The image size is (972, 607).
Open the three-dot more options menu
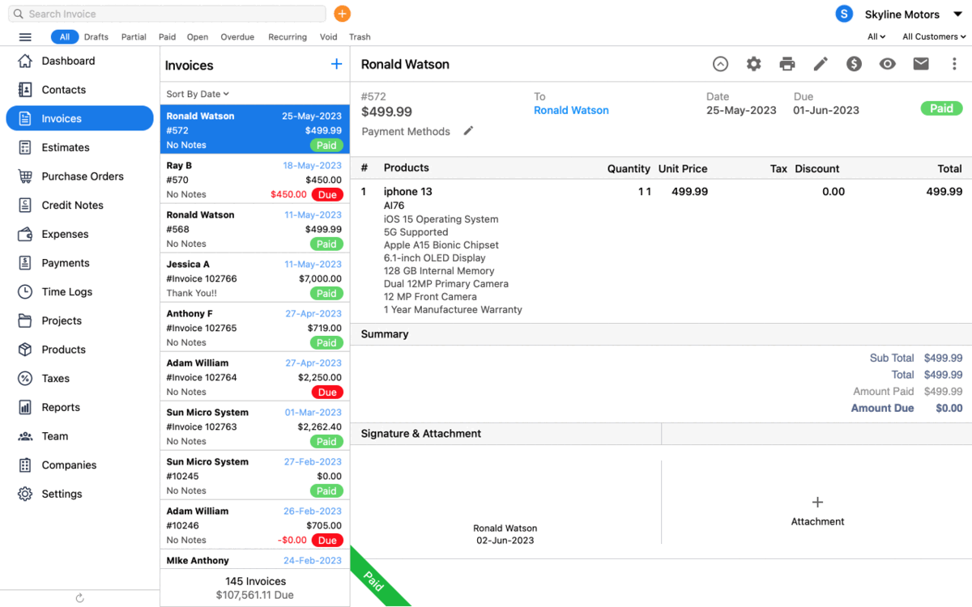tap(954, 64)
